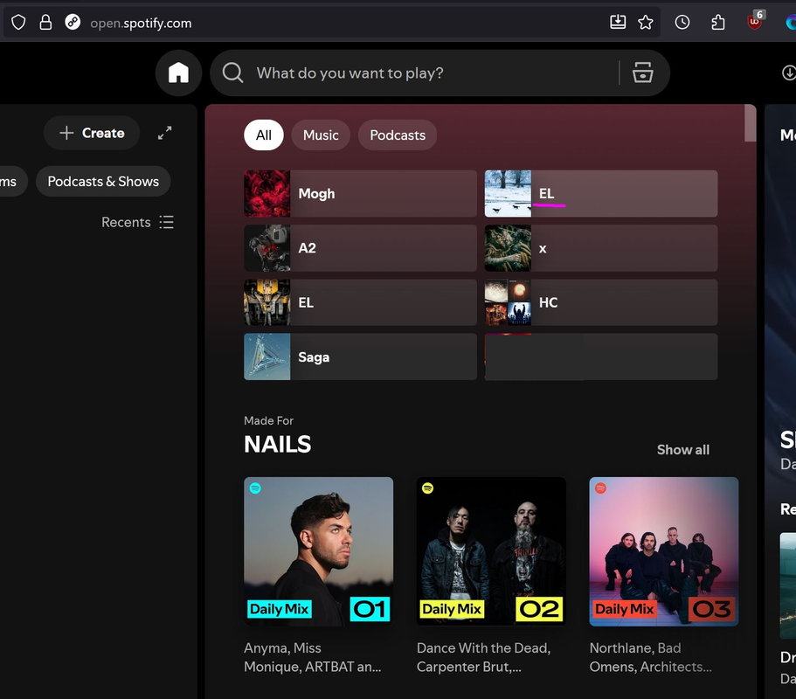Open the EL tile with robot cover
The image size is (796, 699).
tap(361, 302)
